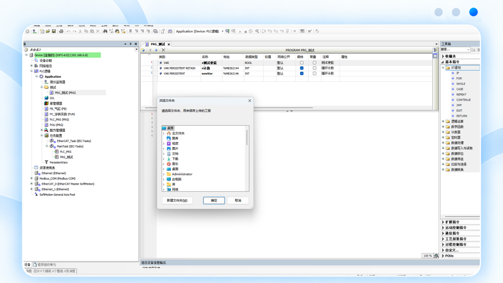Click the New file toolbar icon
The height and width of the screenshot is (283, 503).
42,31
